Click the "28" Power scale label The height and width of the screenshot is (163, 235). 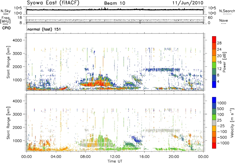point(219,43)
